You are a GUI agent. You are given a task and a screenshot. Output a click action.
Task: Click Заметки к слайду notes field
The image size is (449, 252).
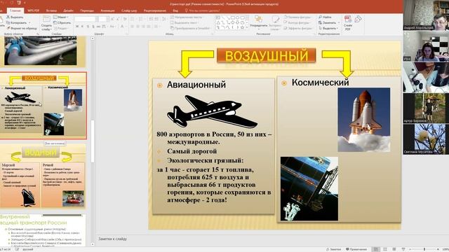[x=249, y=239]
